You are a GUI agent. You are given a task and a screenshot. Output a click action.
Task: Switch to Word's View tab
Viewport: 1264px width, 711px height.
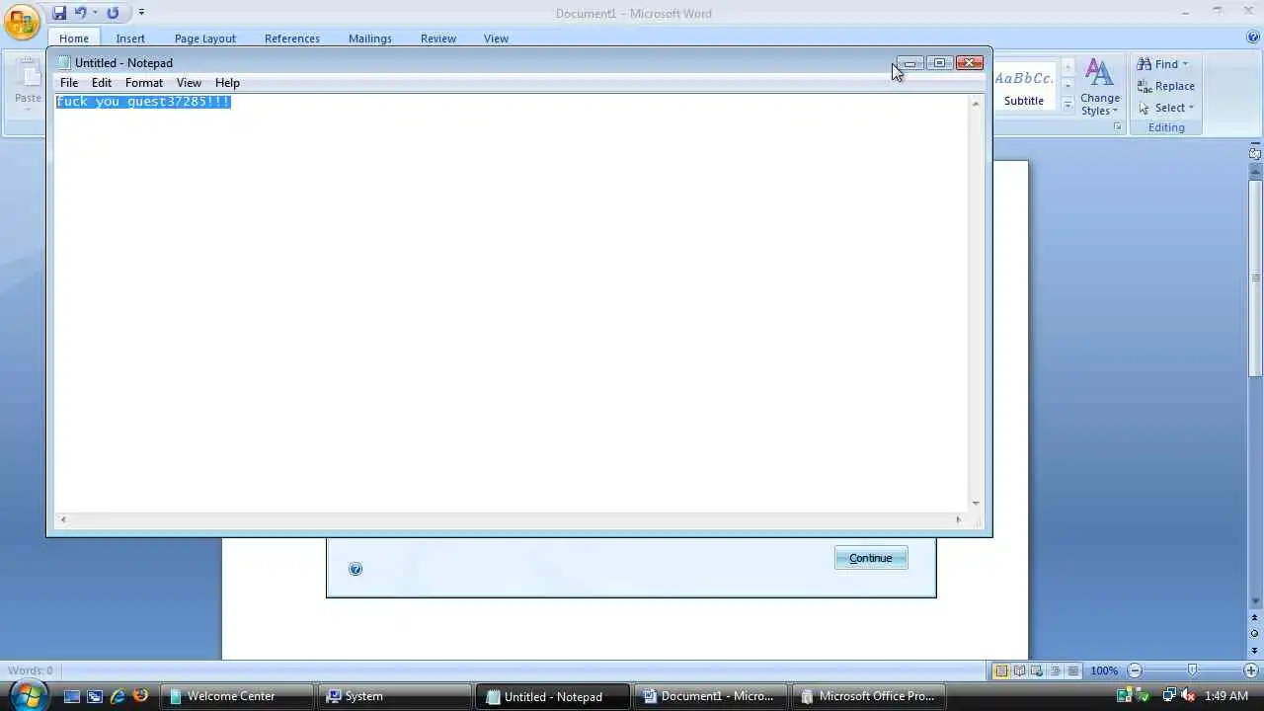496,39
